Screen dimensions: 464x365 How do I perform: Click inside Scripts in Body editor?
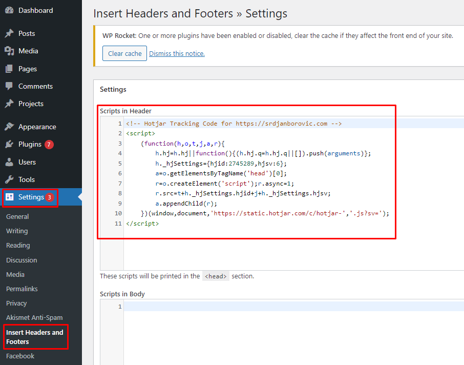click(x=282, y=332)
